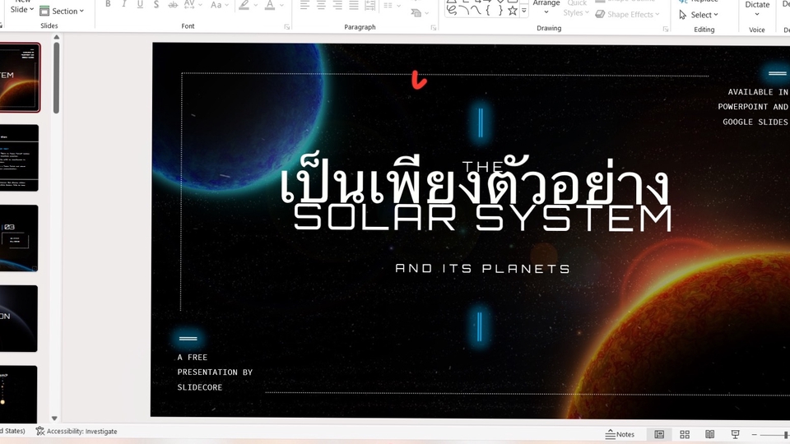Click the SOLAR SYSTEM title text
Image resolution: width=790 pixels, height=444 pixels.
(x=482, y=218)
